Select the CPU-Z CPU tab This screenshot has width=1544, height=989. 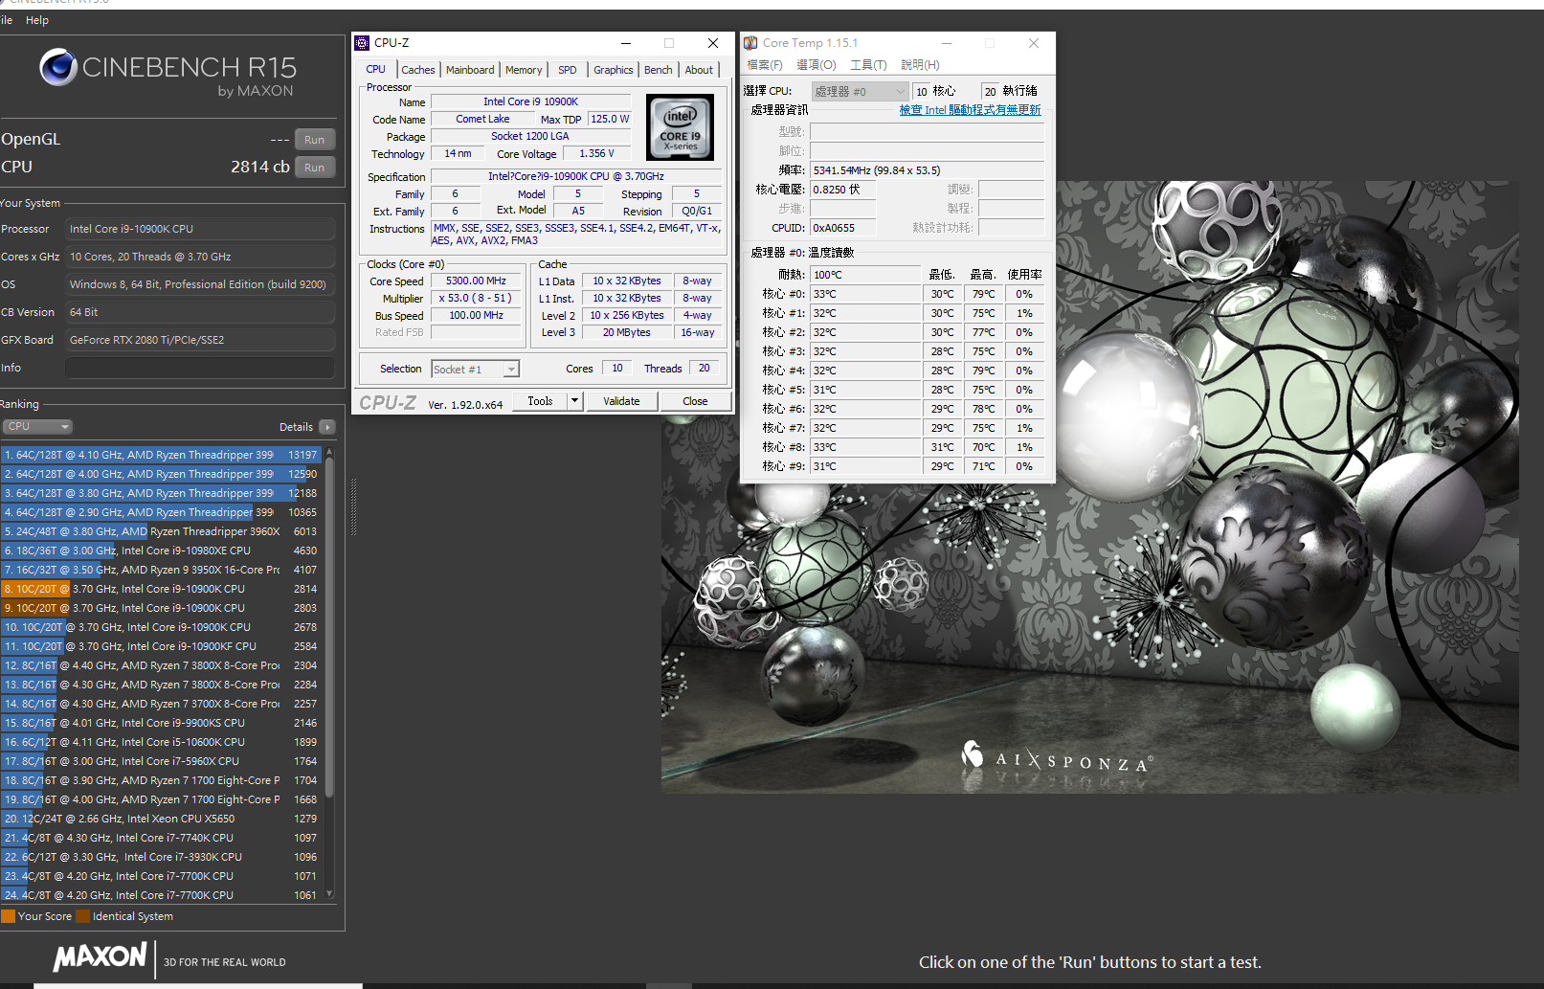[375, 69]
